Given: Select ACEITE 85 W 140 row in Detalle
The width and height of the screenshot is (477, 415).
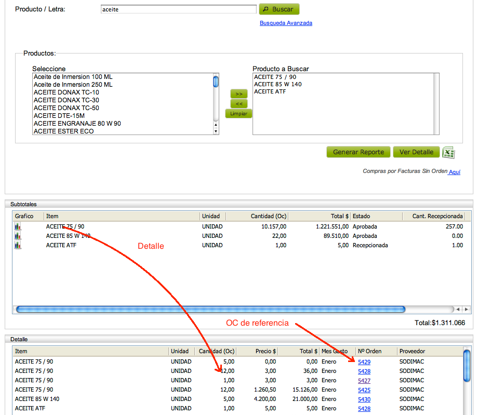Looking at the screenshot, I should [237, 399].
